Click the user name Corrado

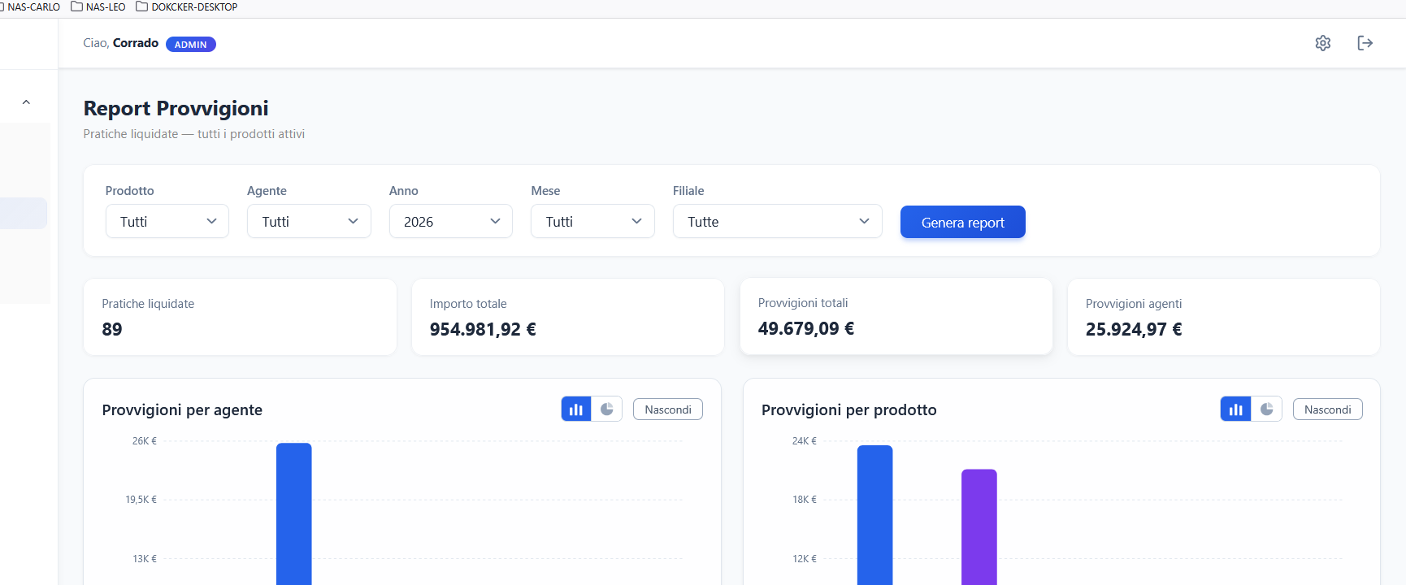[x=136, y=43]
